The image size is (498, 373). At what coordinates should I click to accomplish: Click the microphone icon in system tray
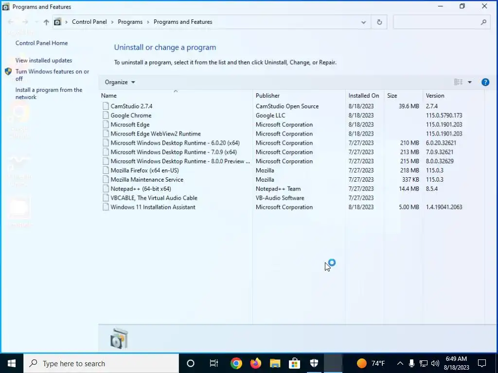pyautogui.click(x=411, y=363)
